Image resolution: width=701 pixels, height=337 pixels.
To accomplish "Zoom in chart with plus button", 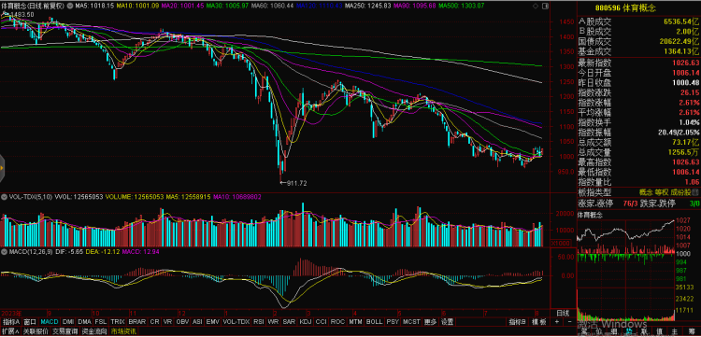I will [x=557, y=322].
